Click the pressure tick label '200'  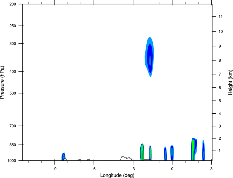point(13,4)
